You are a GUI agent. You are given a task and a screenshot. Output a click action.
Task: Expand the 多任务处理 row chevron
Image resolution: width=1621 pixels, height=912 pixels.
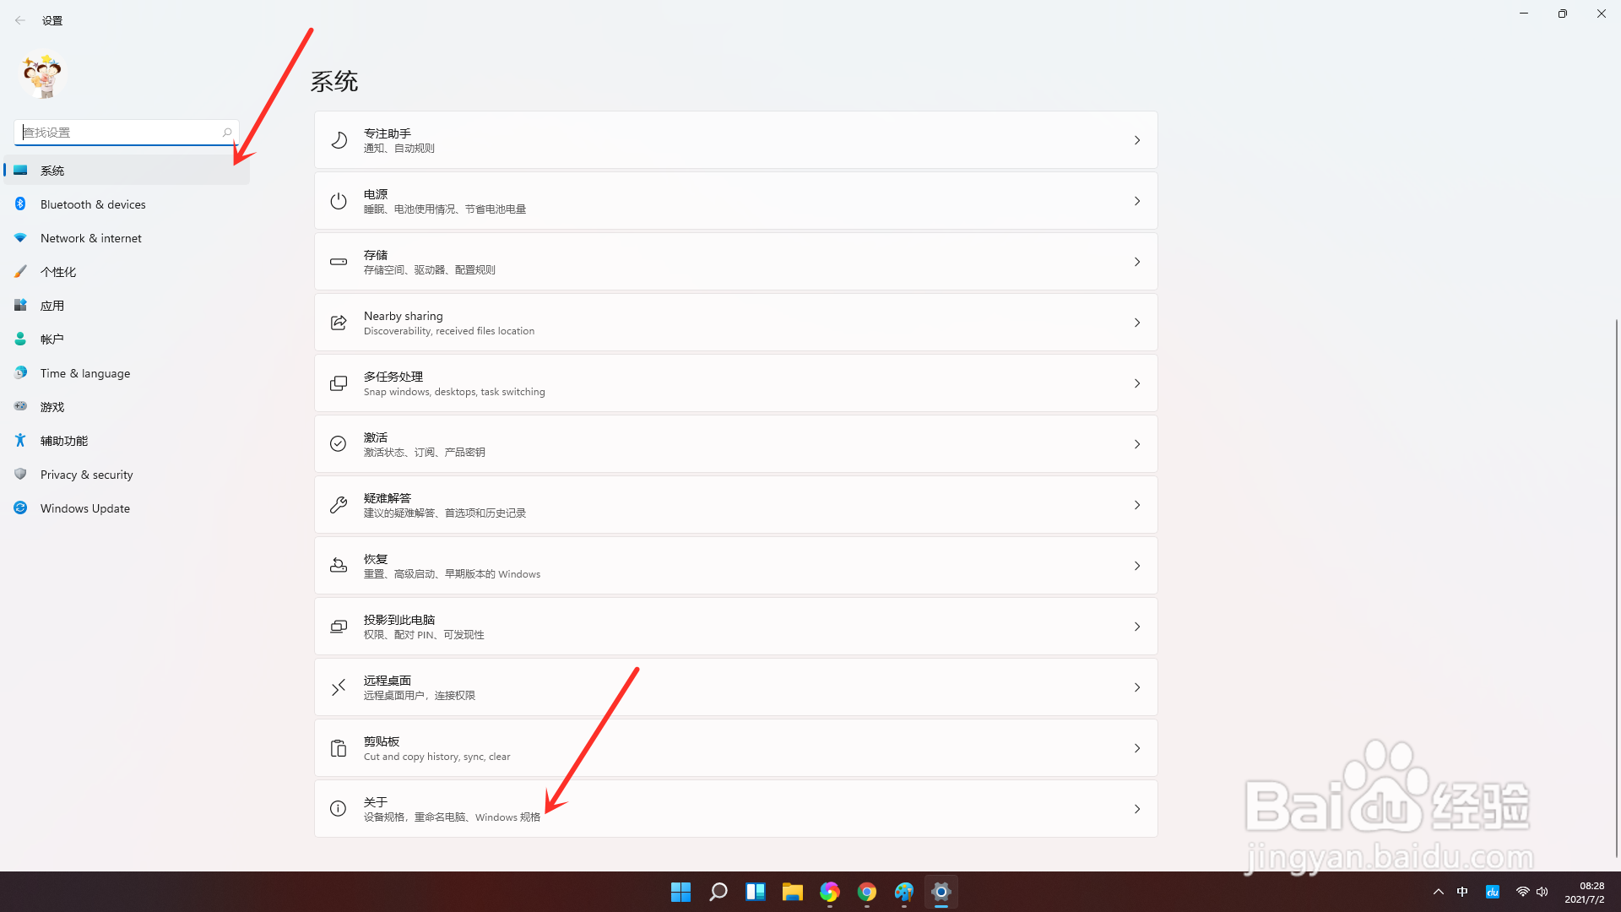pos(1137,383)
